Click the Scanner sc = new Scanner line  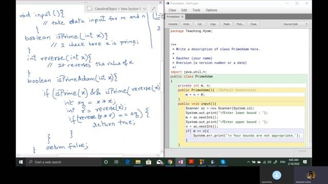click(x=220, y=108)
